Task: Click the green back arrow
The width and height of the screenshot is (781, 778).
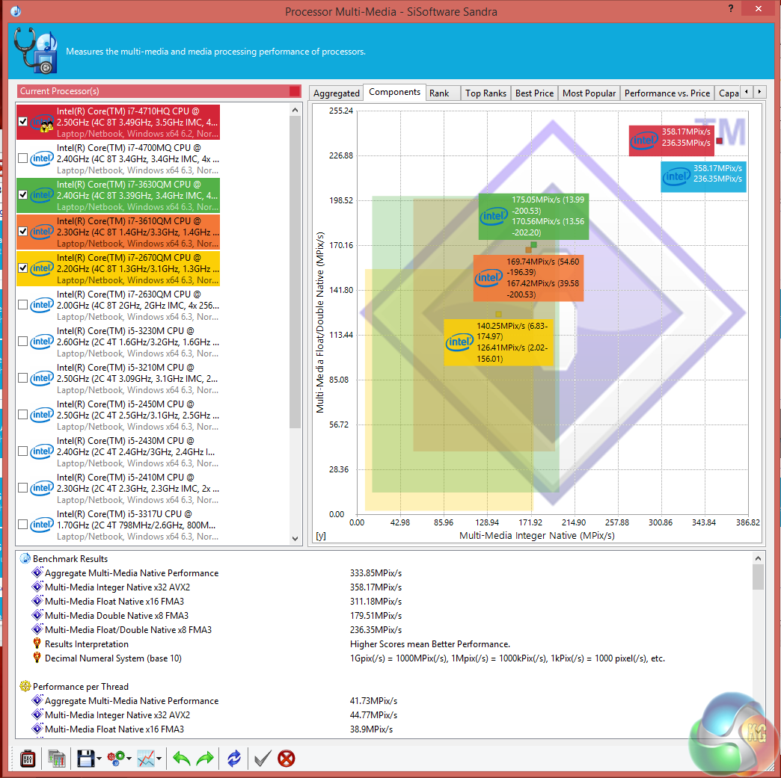Action: (x=181, y=759)
